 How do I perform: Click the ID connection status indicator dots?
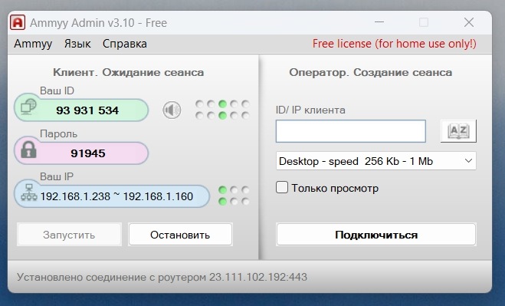pos(222,110)
